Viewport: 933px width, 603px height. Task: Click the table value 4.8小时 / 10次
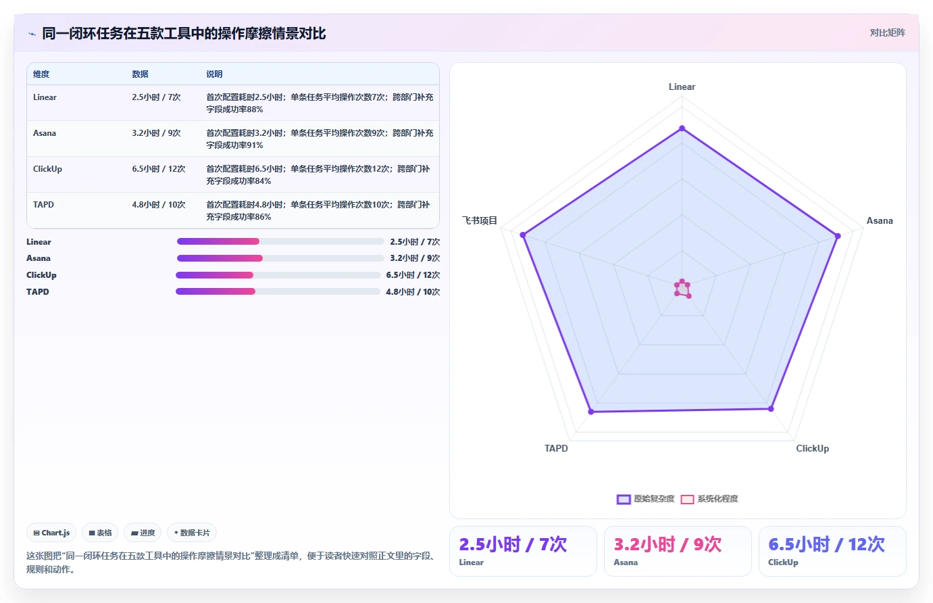point(159,205)
